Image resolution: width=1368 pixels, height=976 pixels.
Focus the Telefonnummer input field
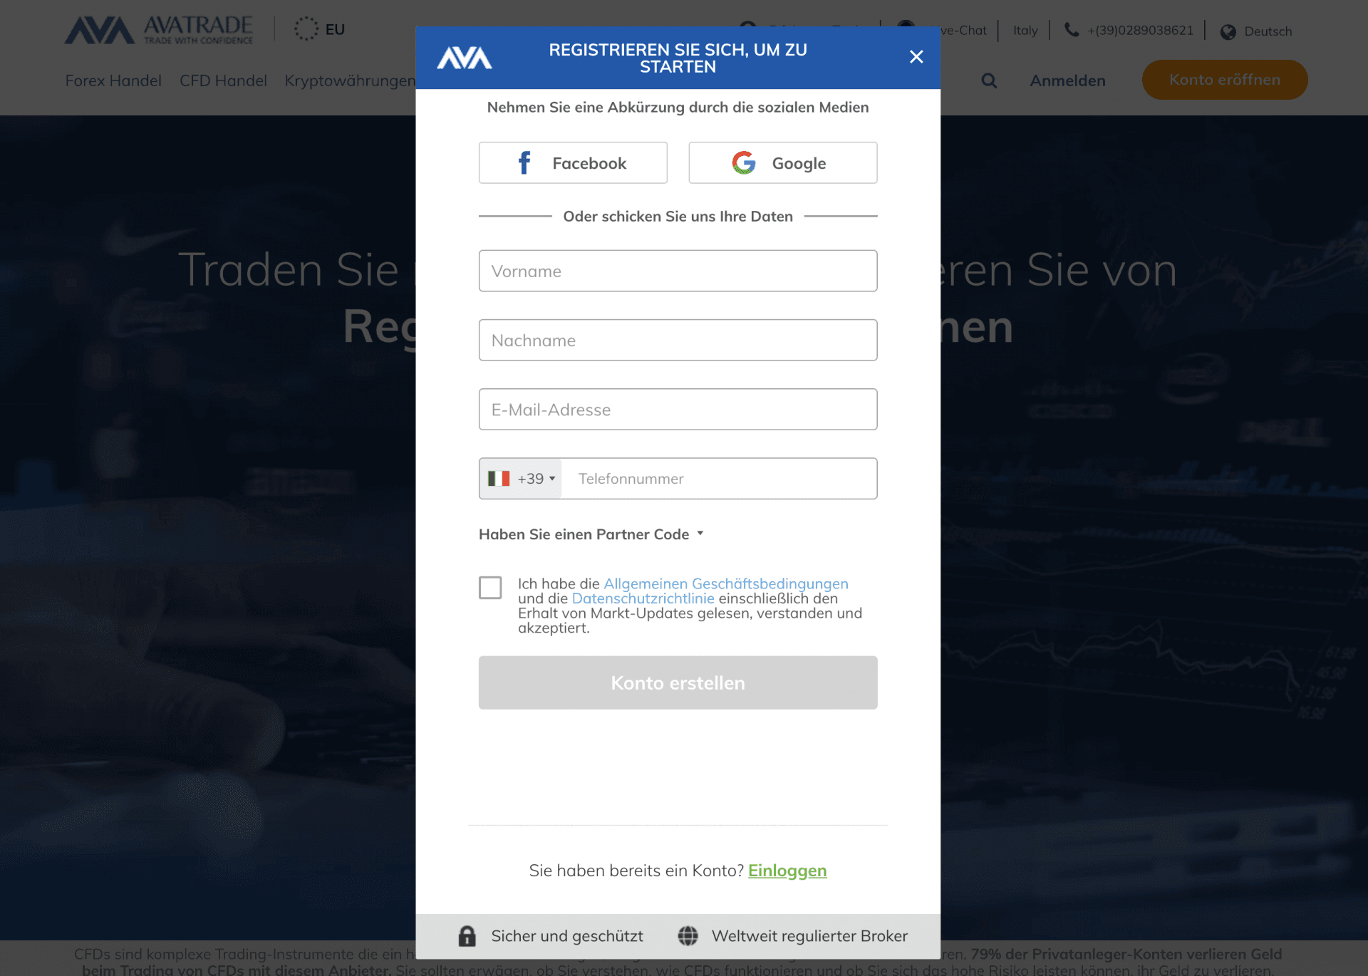(719, 479)
